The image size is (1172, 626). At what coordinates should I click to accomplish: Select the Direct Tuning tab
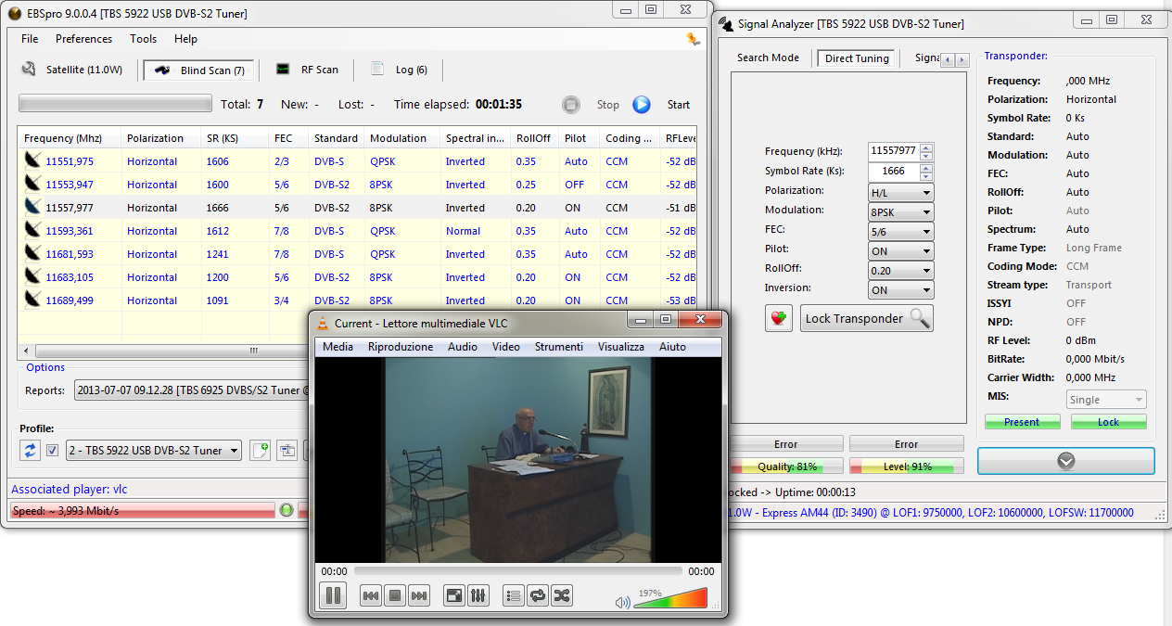(856, 57)
